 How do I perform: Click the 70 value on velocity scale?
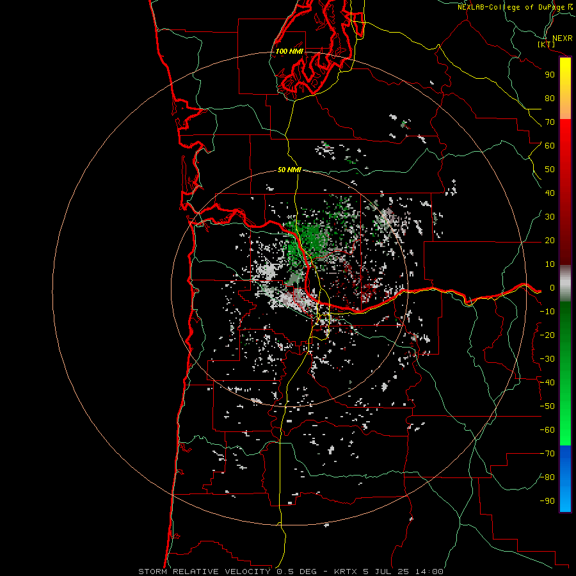coord(550,122)
